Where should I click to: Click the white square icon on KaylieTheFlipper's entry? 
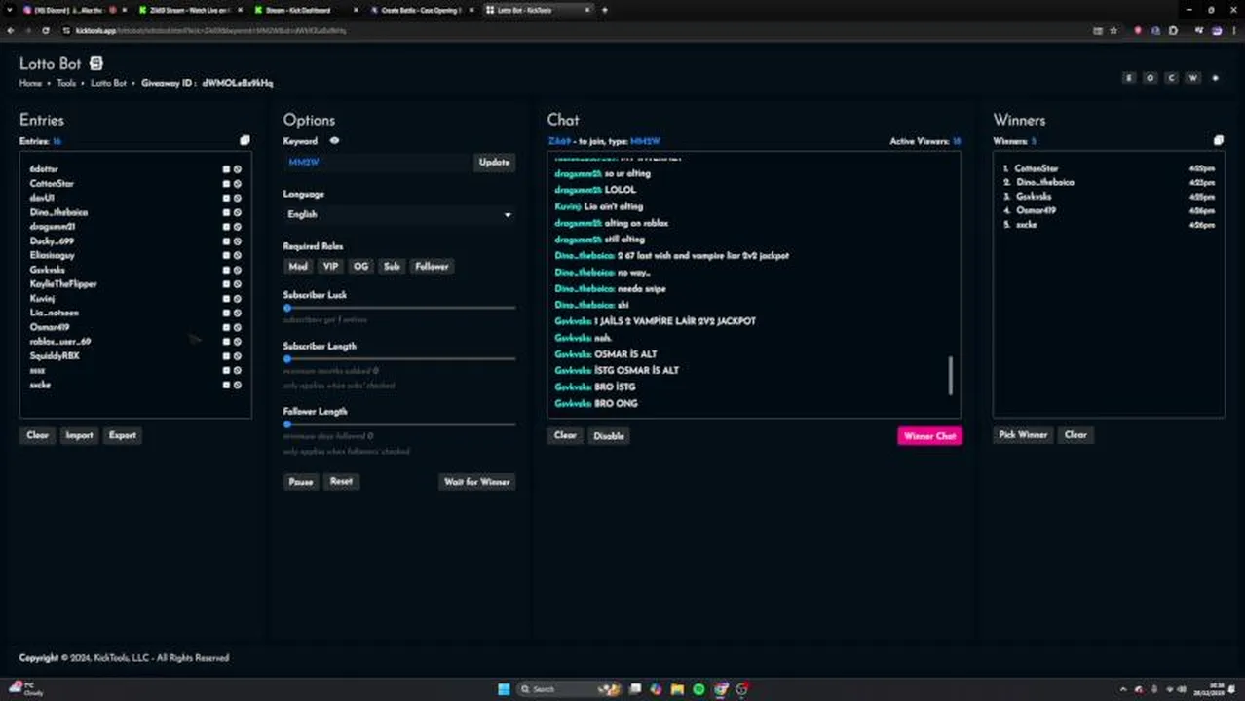pos(226,283)
